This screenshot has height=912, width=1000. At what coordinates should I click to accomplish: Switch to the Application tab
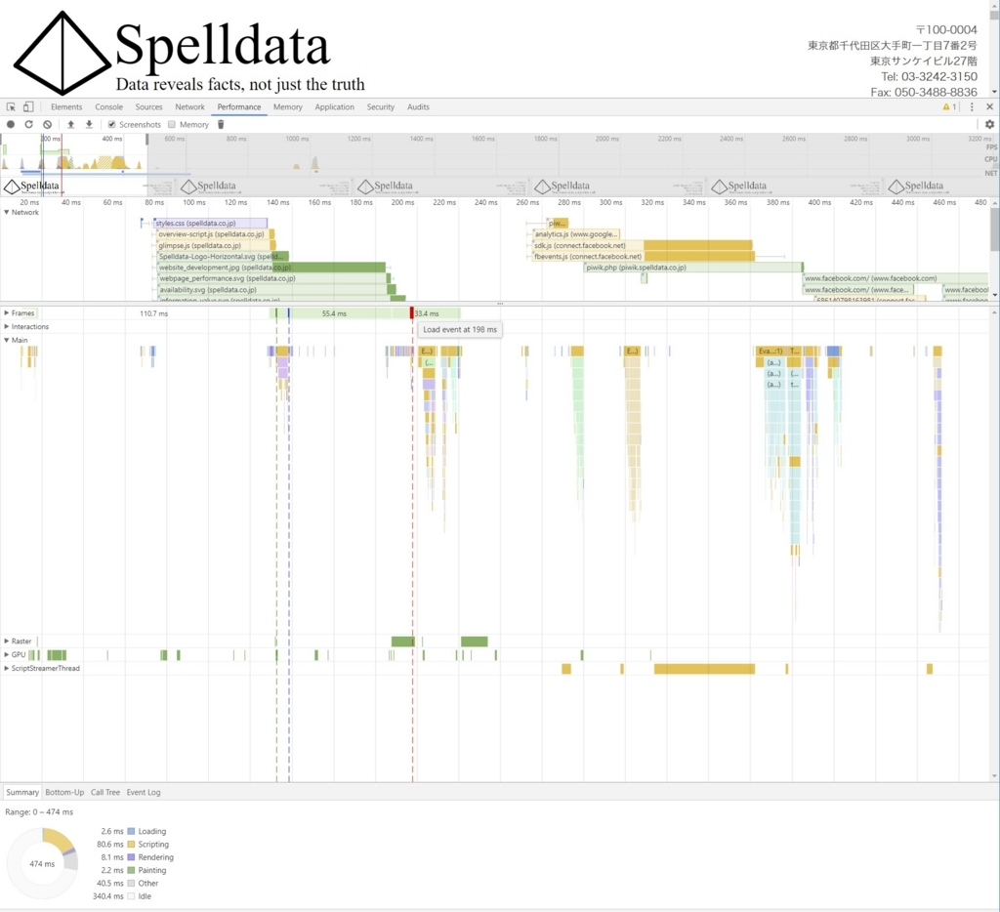point(334,107)
